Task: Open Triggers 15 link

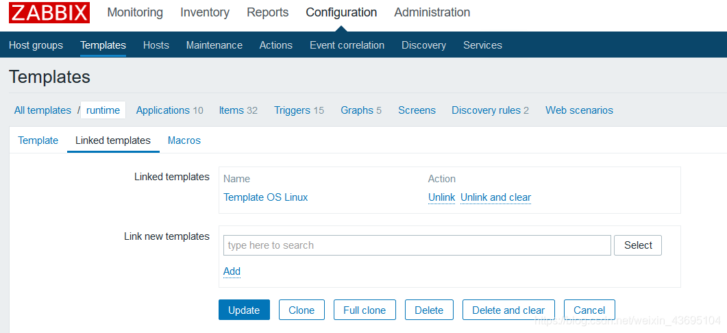Action: click(x=299, y=110)
